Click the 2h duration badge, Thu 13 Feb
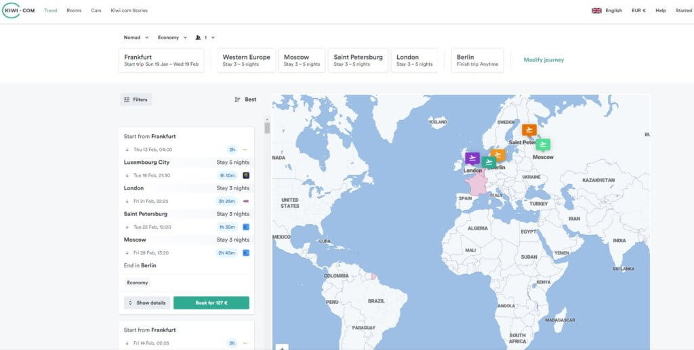 pos(232,150)
